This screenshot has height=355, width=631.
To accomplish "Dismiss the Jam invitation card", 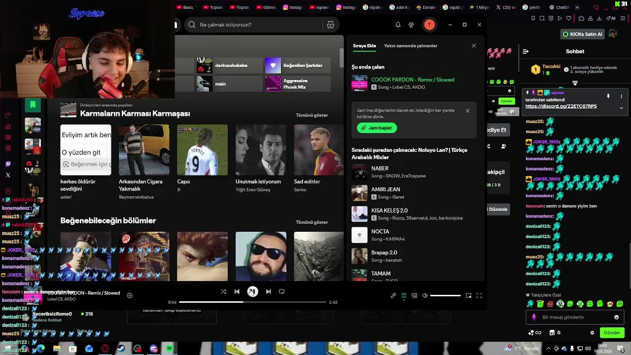I will [467, 111].
